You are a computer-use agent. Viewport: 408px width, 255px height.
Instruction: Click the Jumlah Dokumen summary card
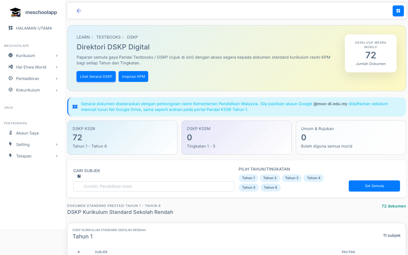[371, 53]
